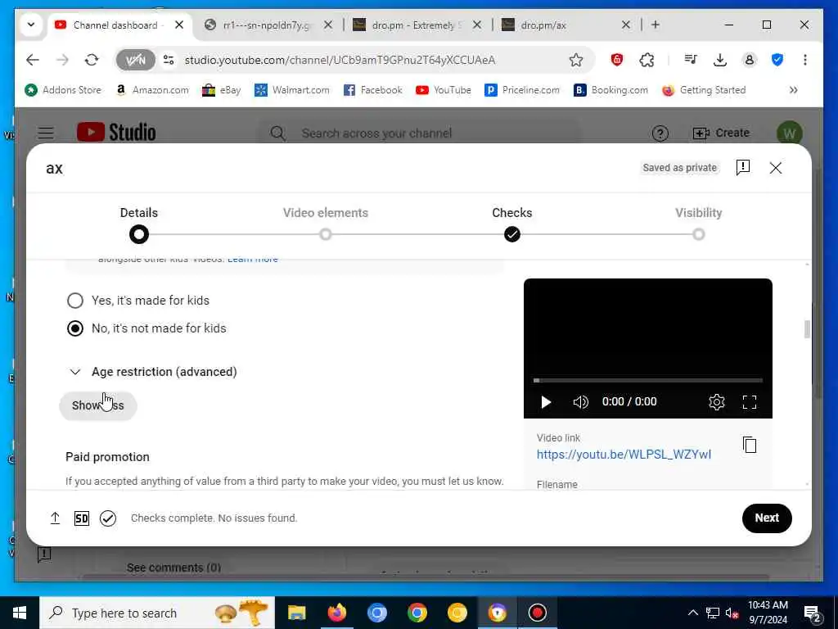
Task: Select 'Yes, it's made for kids'
Action: (75, 301)
